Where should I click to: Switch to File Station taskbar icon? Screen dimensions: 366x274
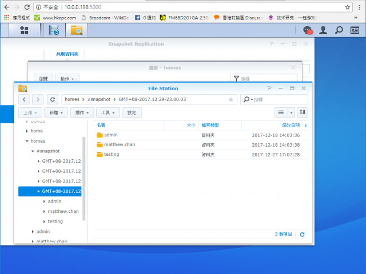tap(77, 30)
